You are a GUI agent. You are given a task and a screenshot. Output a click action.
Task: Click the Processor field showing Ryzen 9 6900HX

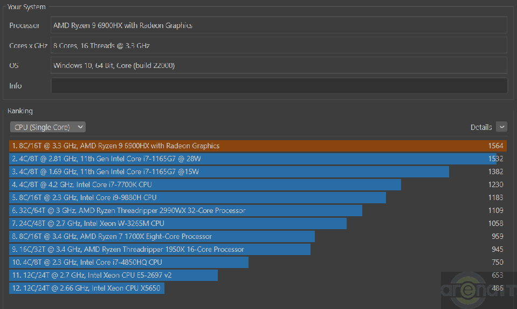279,25
